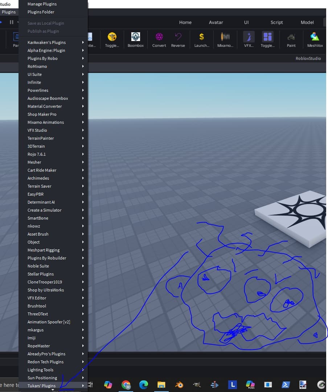This screenshot has height=392, width=328.
Task: Click the Convert material icon
Action: pos(159,40)
